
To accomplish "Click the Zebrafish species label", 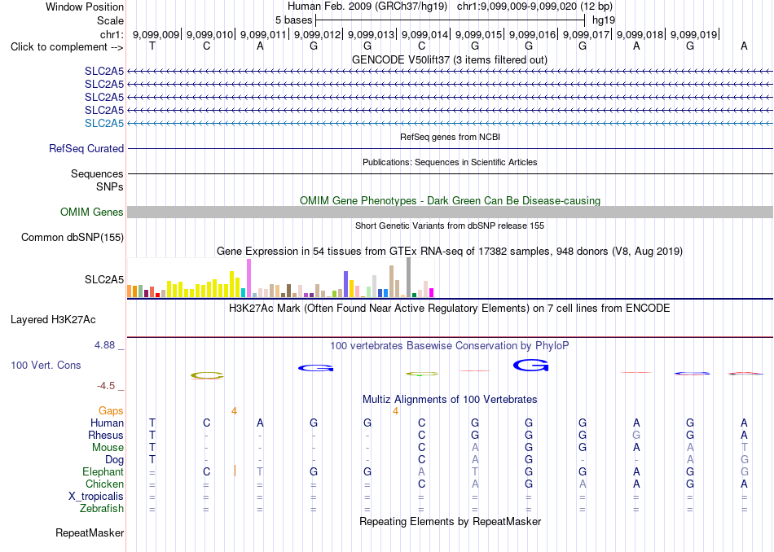I will 102,508.
